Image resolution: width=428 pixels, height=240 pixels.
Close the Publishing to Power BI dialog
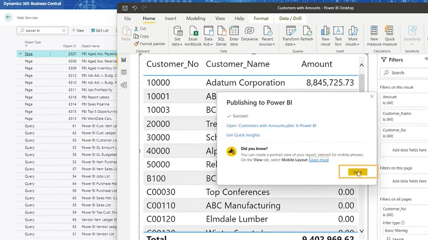coord(372,96)
